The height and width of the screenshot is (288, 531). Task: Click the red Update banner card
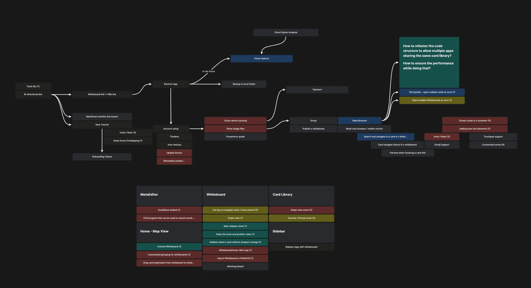[x=174, y=153]
